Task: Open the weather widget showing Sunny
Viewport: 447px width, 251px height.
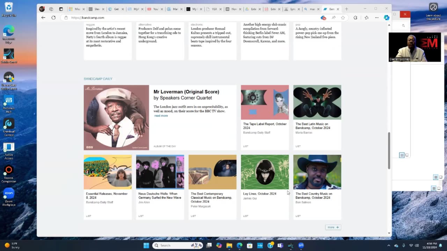Action: point(12,245)
